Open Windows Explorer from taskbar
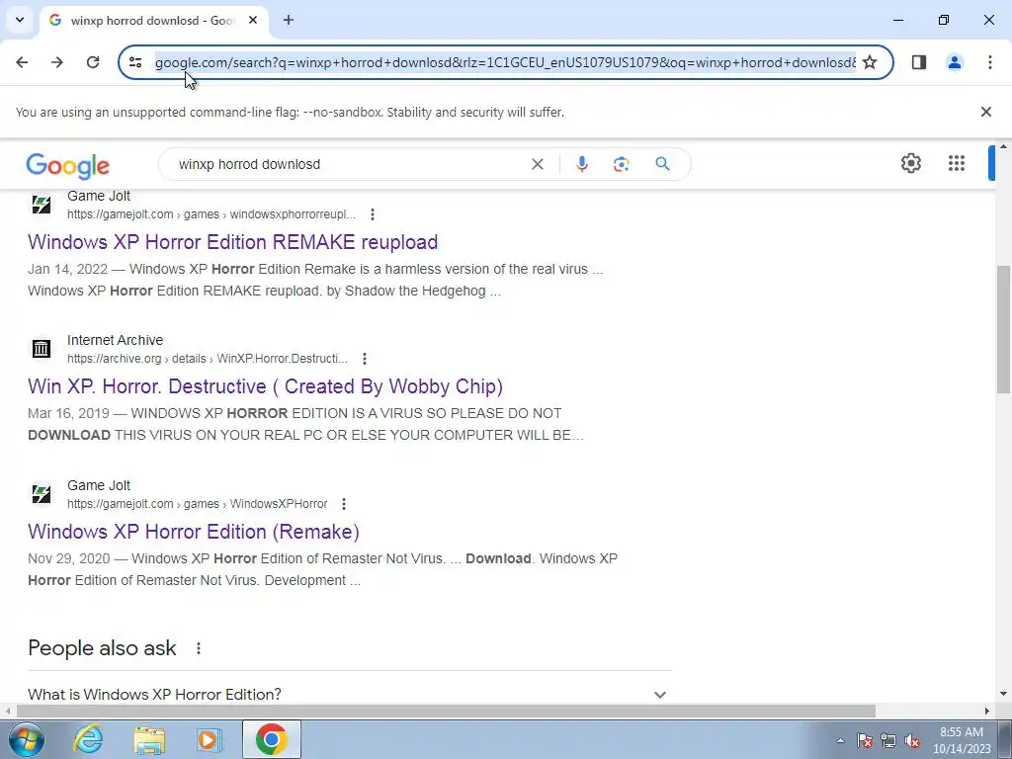1012x759 pixels. [149, 739]
